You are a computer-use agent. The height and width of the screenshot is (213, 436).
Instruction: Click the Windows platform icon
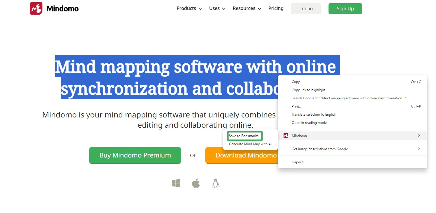(176, 183)
